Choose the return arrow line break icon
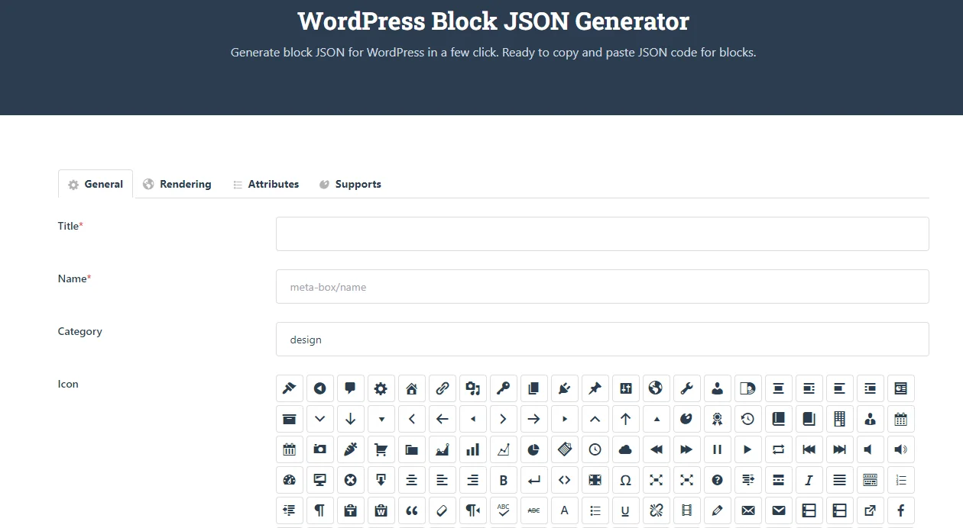 [534, 480]
